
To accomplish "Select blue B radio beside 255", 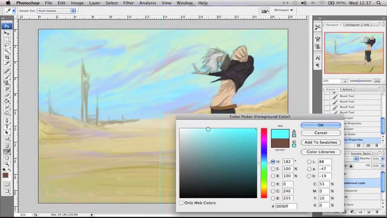I will click(x=273, y=198).
